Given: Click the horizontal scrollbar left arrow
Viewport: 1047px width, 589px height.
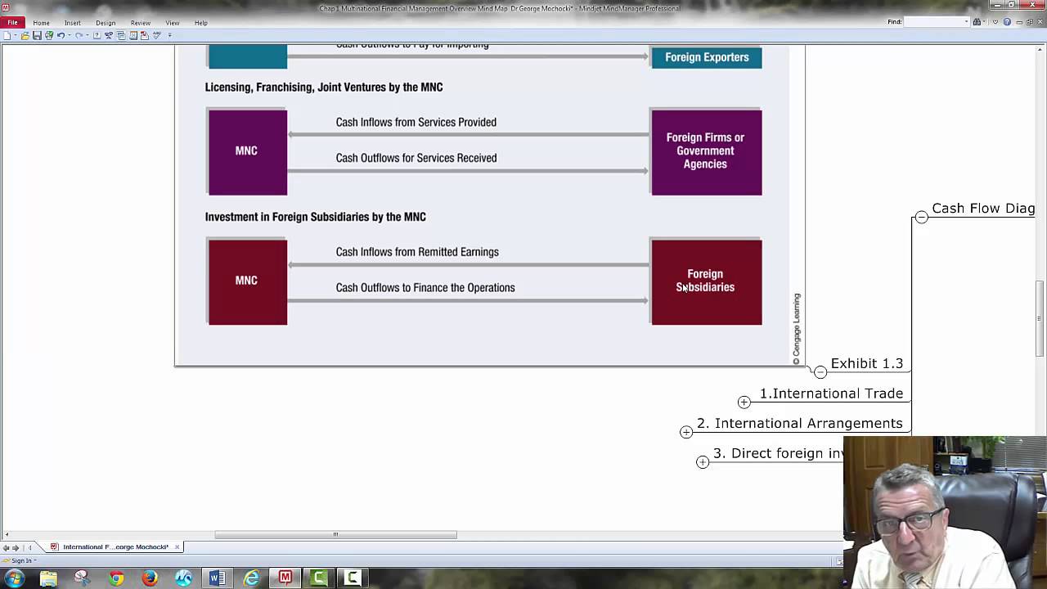Looking at the screenshot, I should tap(7, 535).
